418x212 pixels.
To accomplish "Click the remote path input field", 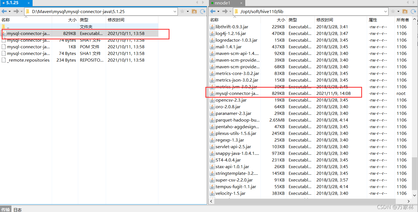I will (x=311, y=12).
